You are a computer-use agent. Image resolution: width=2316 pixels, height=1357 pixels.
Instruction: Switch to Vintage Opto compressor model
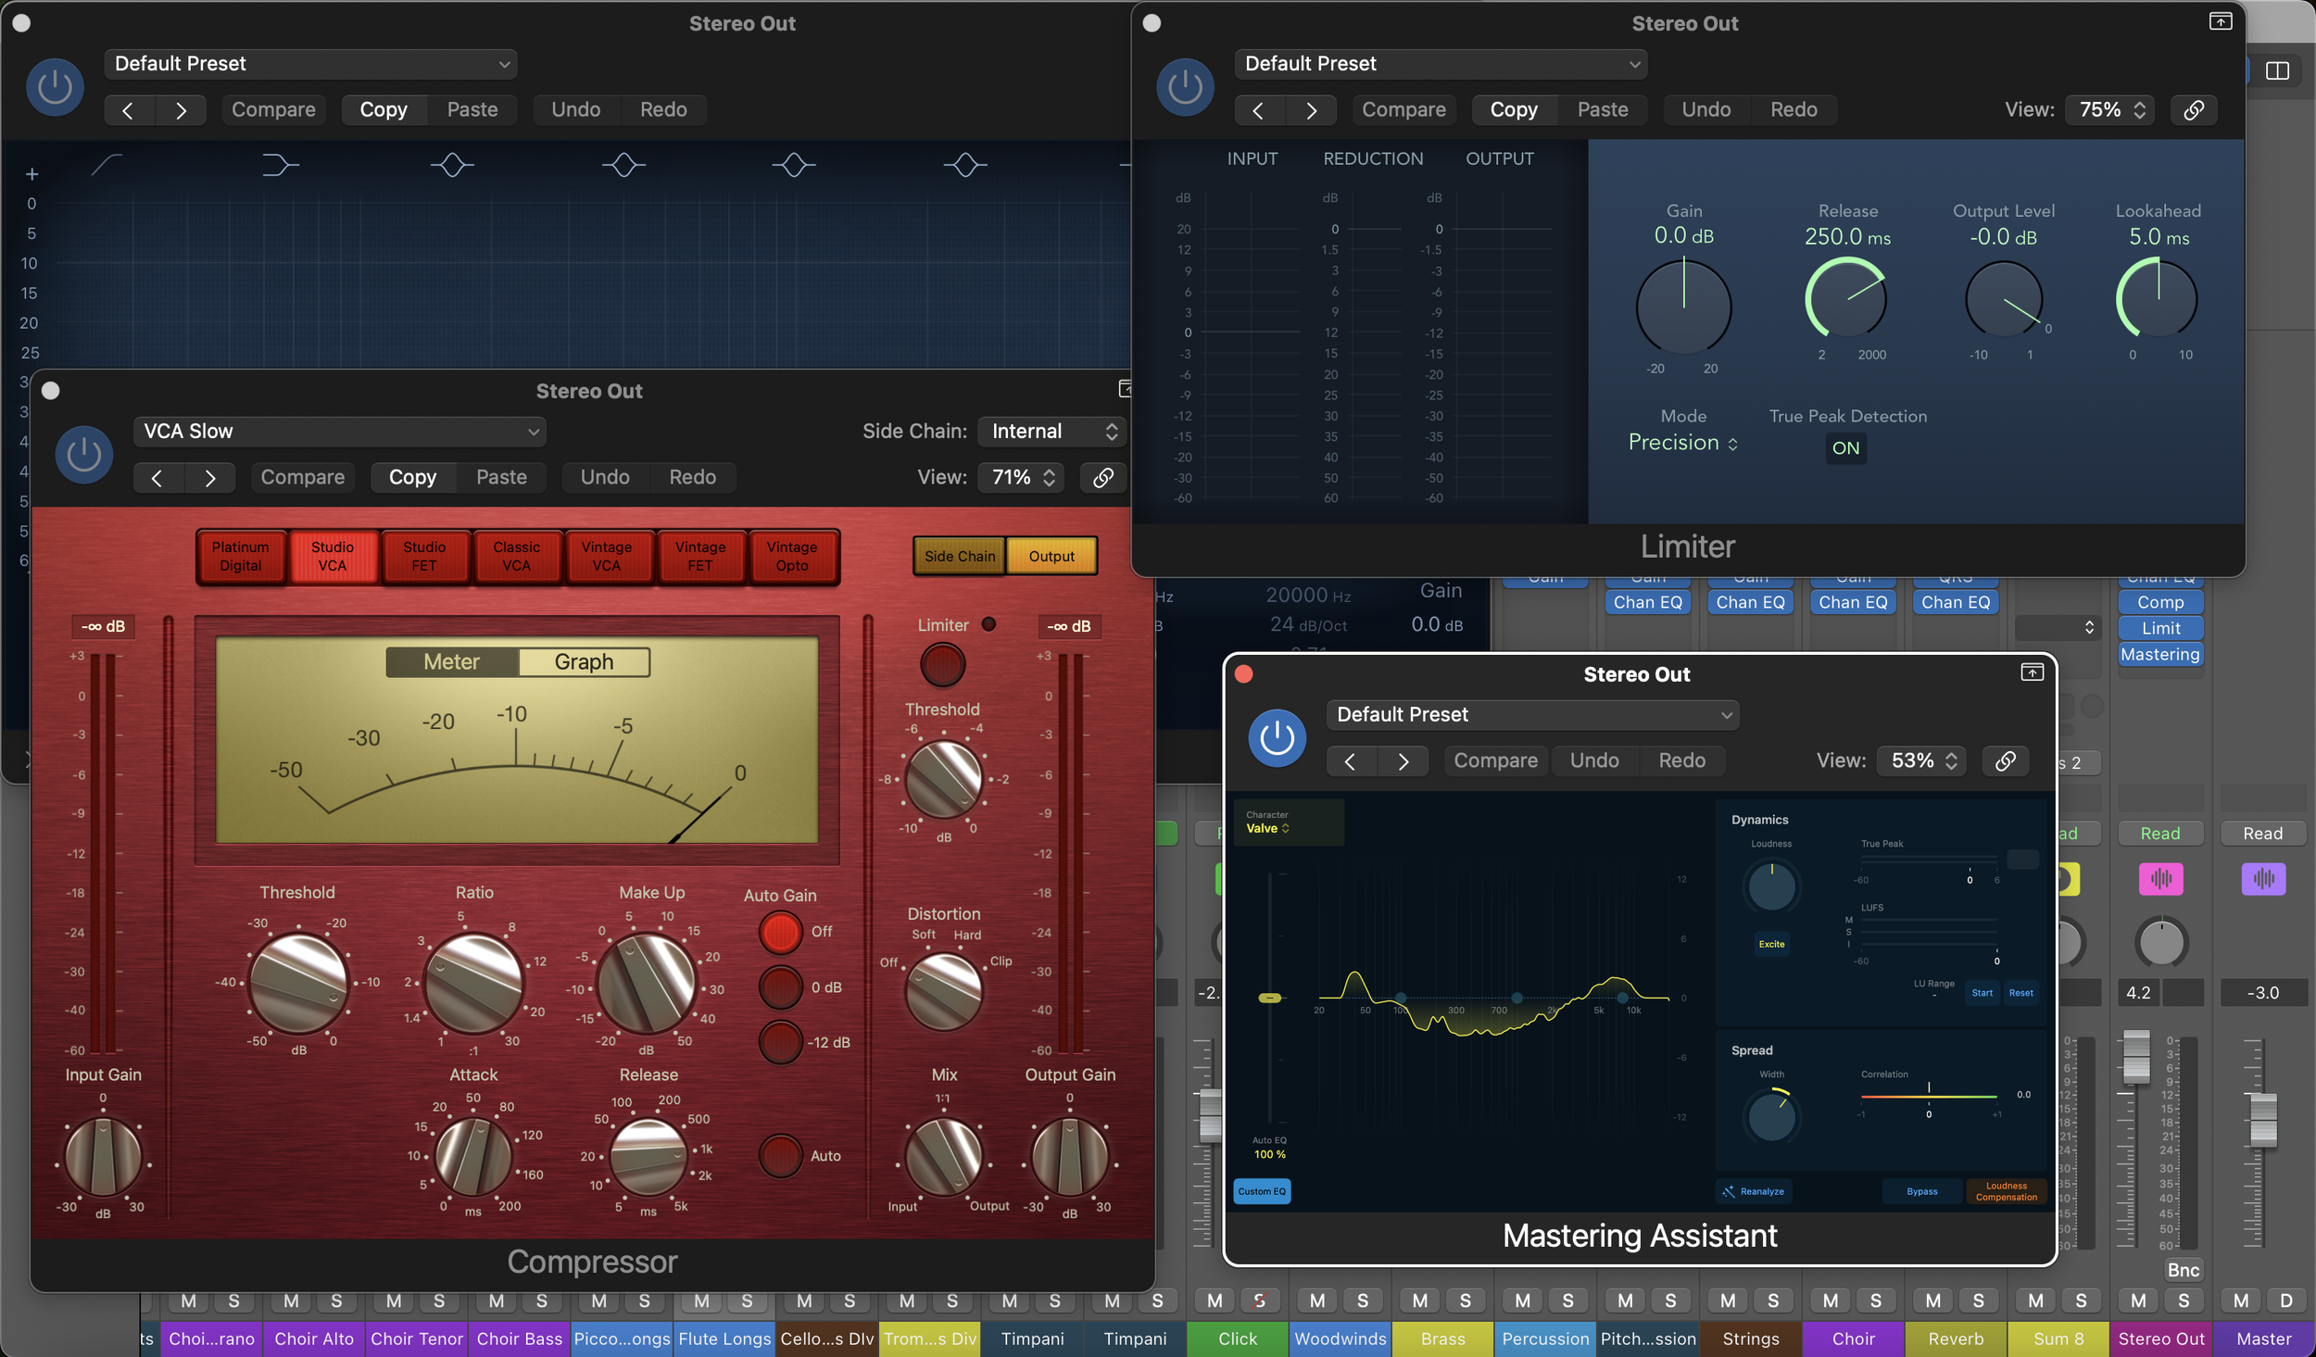(x=791, y=557)
